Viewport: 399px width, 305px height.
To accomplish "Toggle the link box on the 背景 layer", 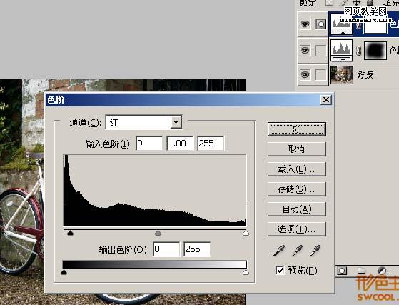I will (321, 74).
